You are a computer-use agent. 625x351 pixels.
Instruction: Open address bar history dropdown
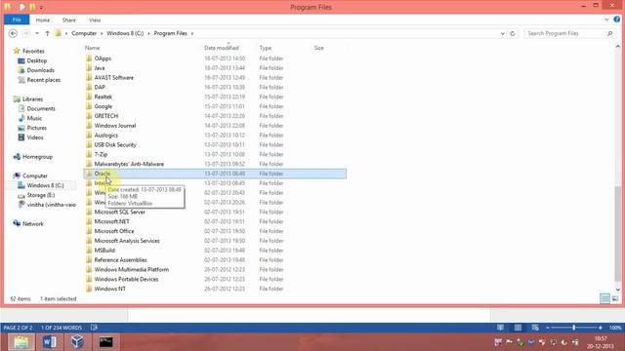coord(502,34)
